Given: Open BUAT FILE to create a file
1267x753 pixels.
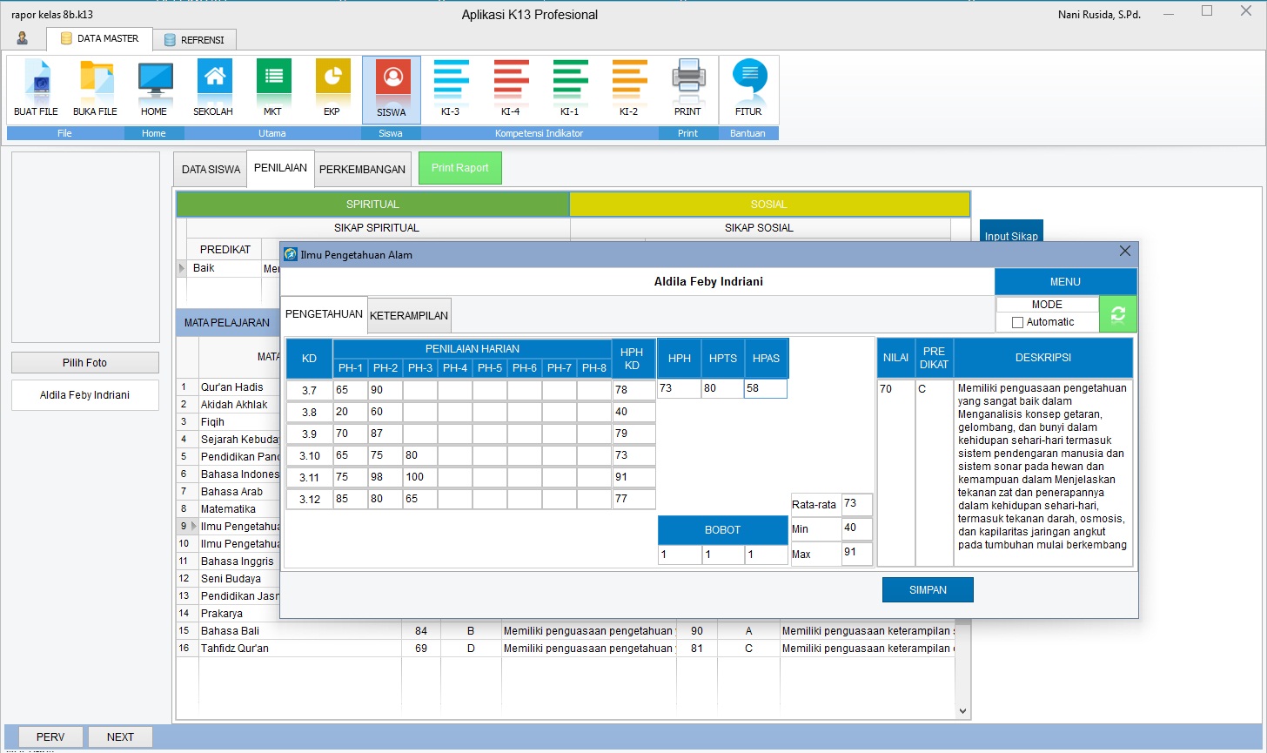Looking at the screenshot, I should (x=36, y=88).
